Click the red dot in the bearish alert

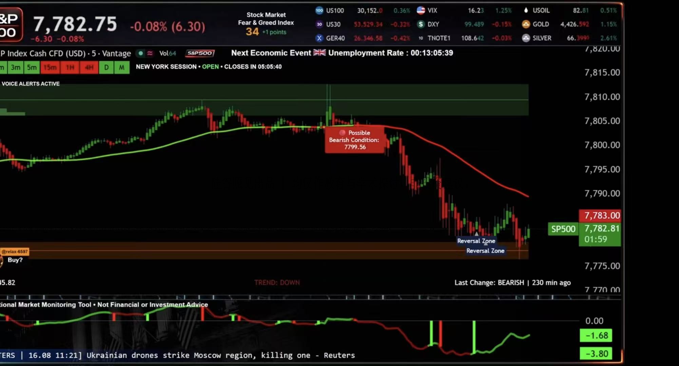[x=342, y=133]
